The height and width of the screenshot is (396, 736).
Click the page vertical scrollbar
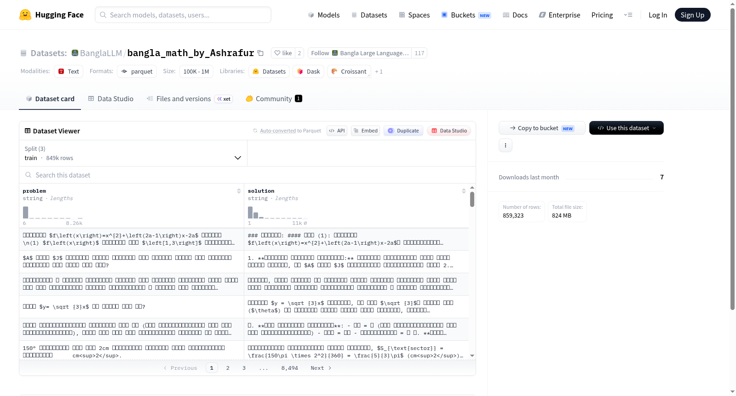pyautogui.click(x=732, y=159)
